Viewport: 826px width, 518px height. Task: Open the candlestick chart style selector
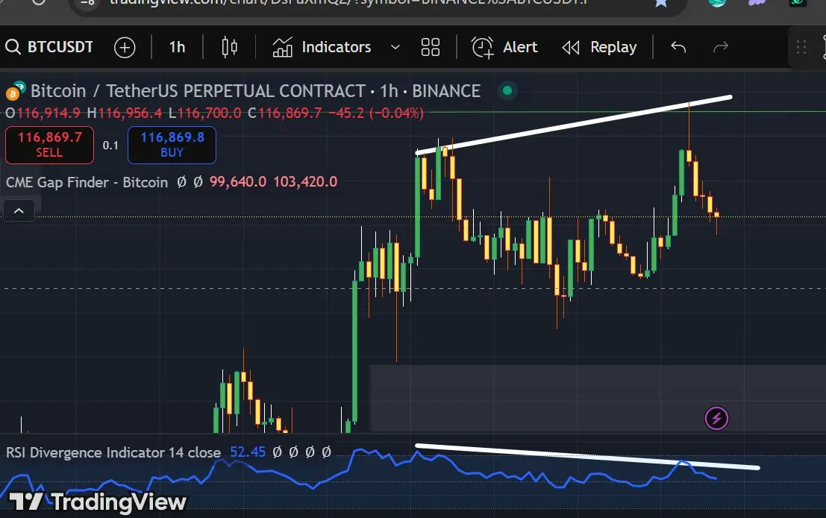(229, 47)
